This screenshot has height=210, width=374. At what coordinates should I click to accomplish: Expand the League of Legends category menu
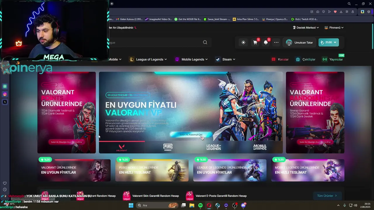click(x=148, y=60)
